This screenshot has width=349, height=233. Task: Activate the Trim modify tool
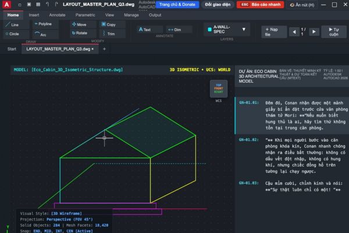(x=112, y=34)
